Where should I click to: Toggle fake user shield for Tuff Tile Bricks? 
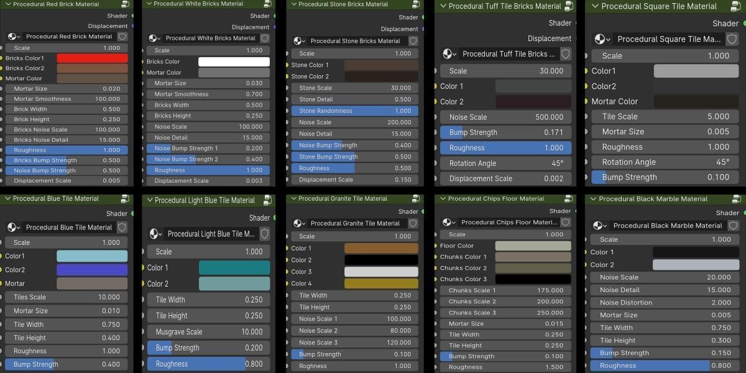565,54
